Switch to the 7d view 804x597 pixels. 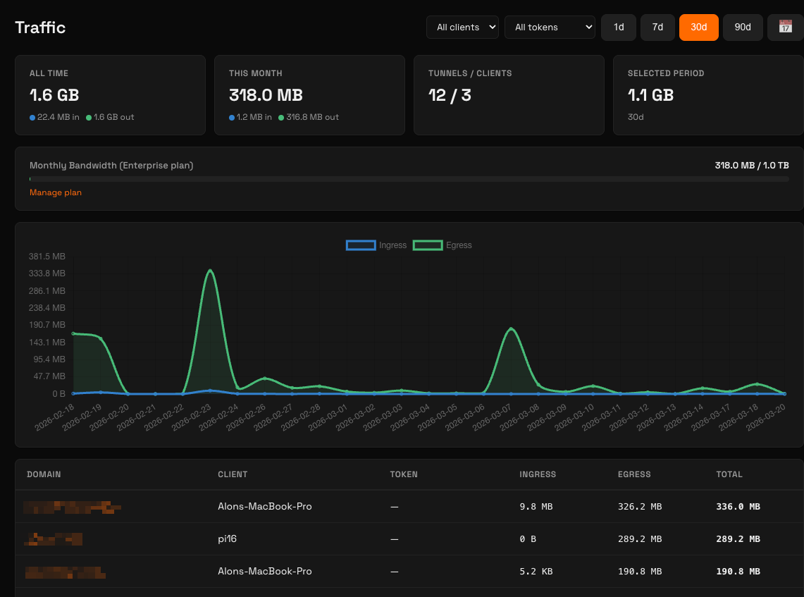point(657,27)
